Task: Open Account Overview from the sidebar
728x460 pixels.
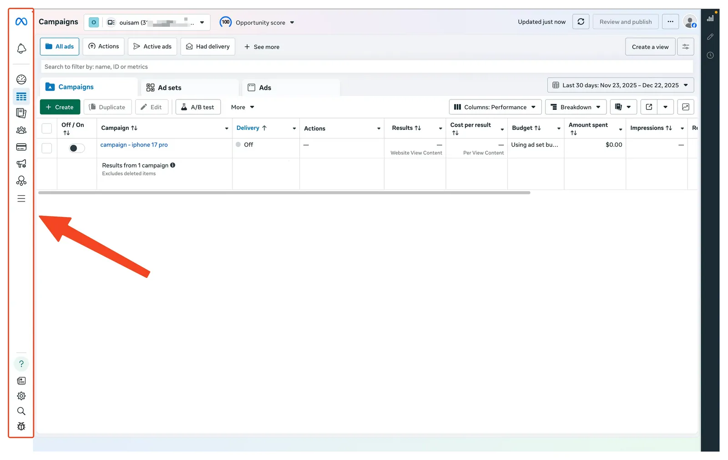Action: tap(21, 79)
